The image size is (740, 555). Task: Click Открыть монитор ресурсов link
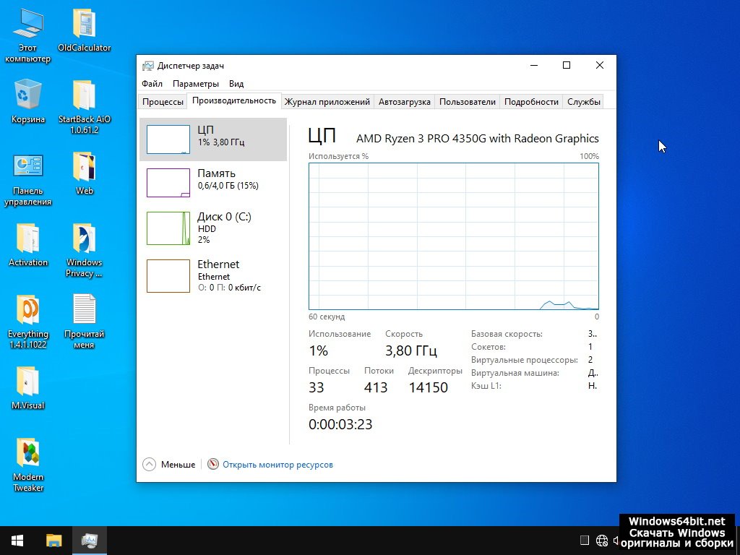point(277,465)
